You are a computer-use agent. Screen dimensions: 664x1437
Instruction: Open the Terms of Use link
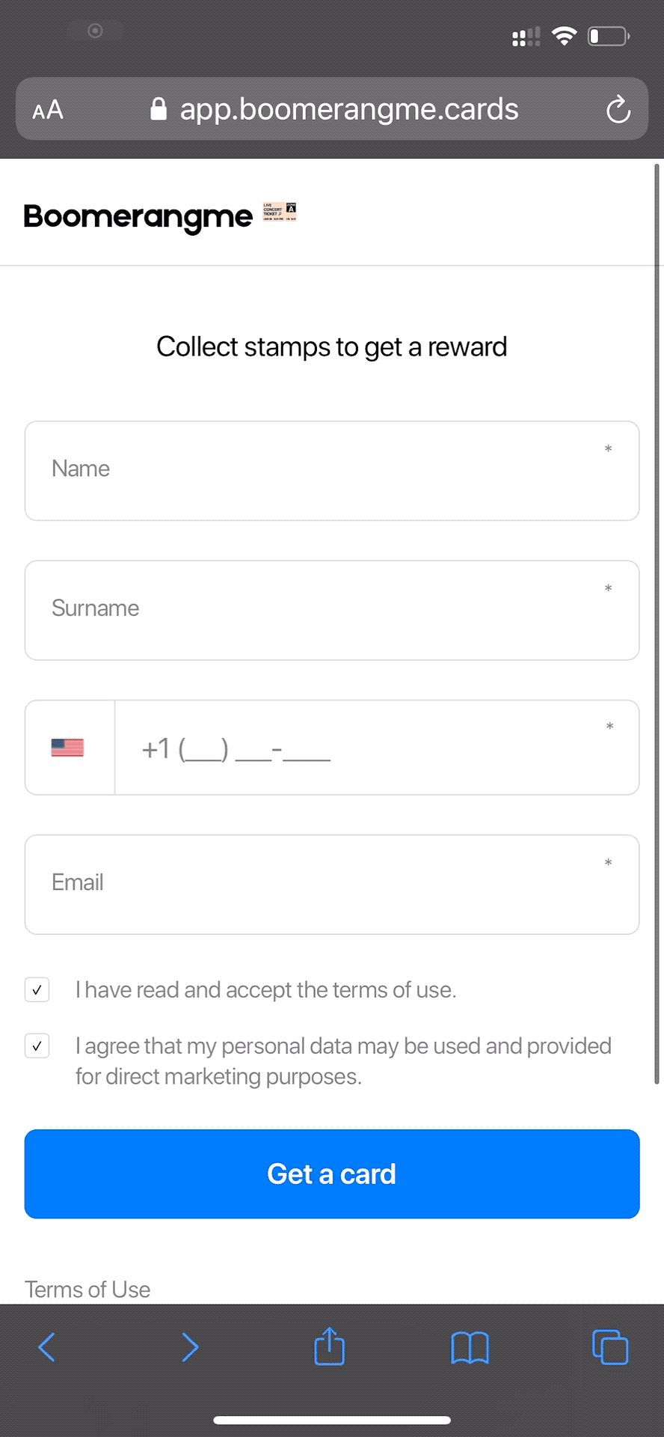[x=87, y=1289]
